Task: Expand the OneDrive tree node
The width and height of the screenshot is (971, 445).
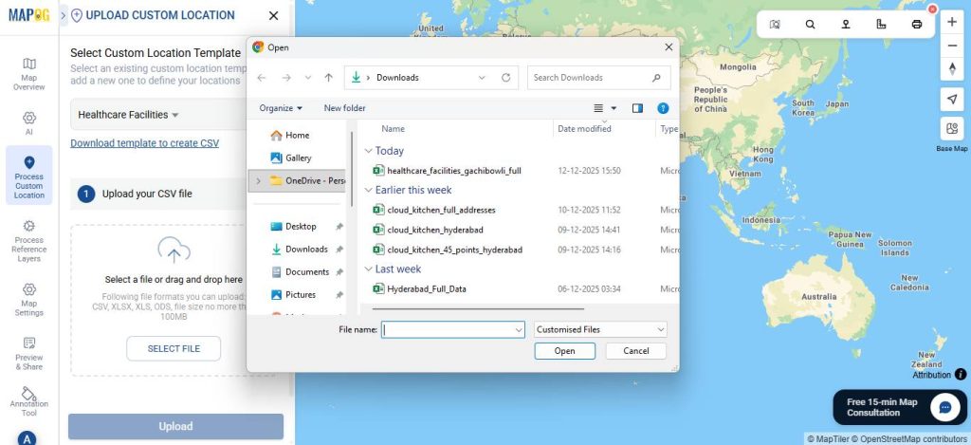Action: [258, 180]
